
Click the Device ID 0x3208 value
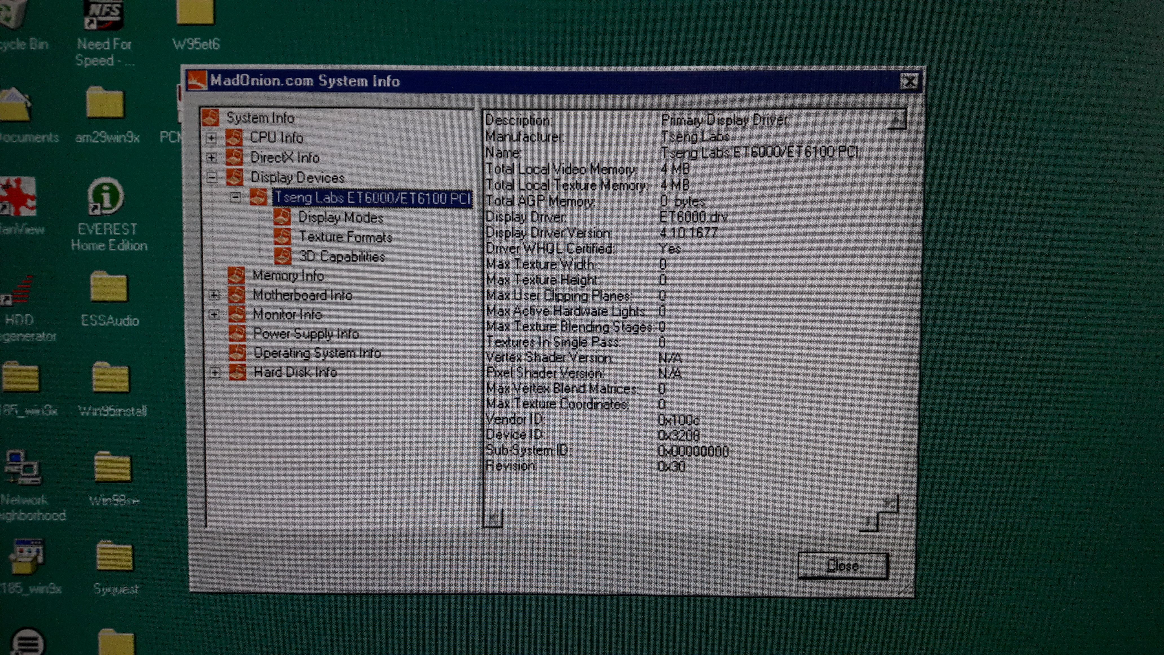pos(678,435)
